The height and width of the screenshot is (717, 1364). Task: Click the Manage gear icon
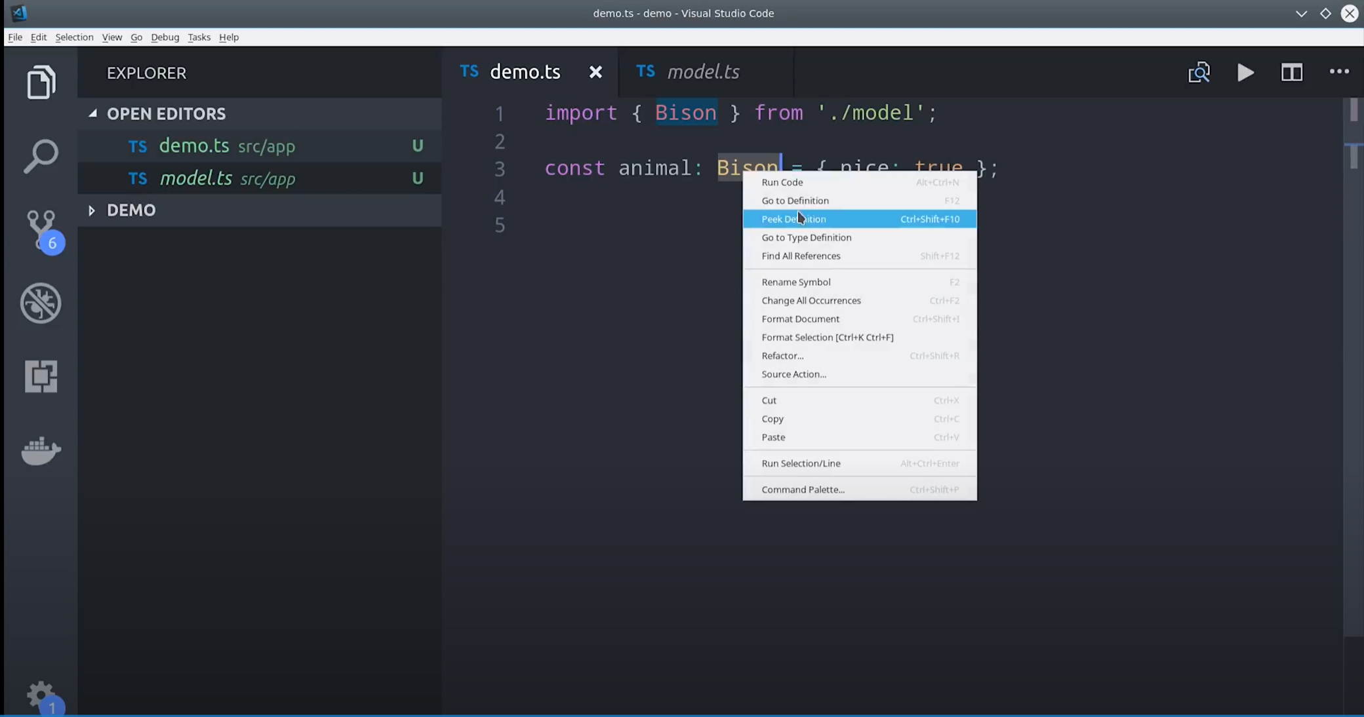click(41, 695)
